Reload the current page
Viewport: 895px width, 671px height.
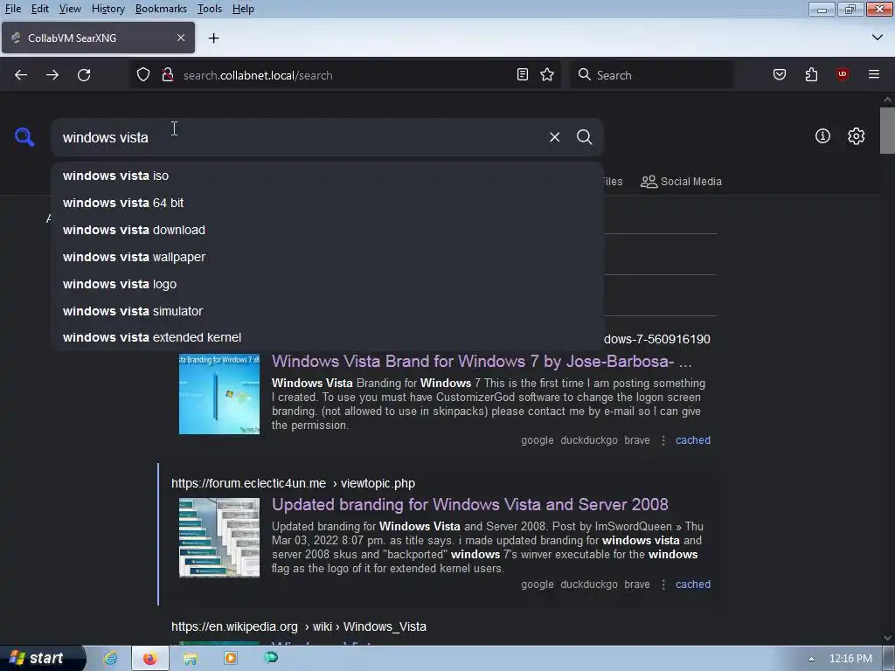click(84, 75)
